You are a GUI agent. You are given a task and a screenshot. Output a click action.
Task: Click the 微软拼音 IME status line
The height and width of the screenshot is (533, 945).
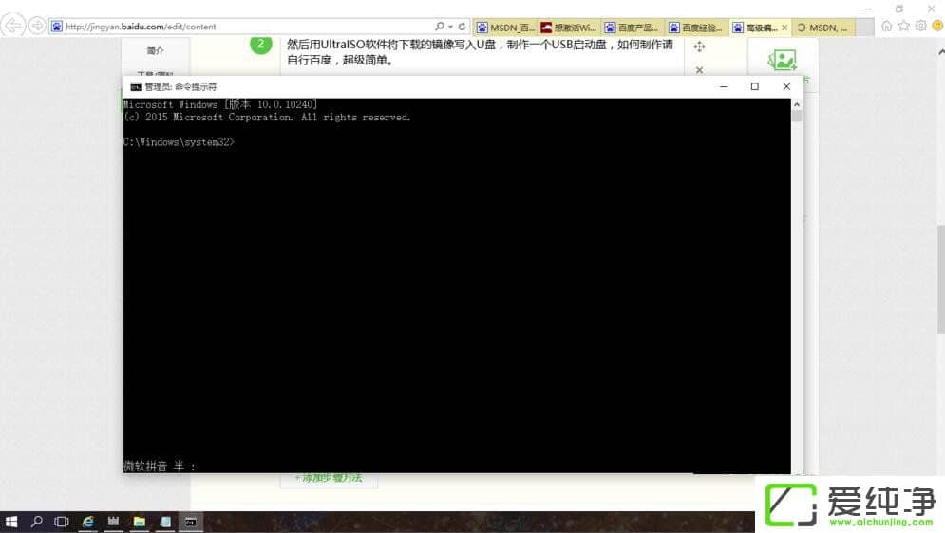point(160,466)
